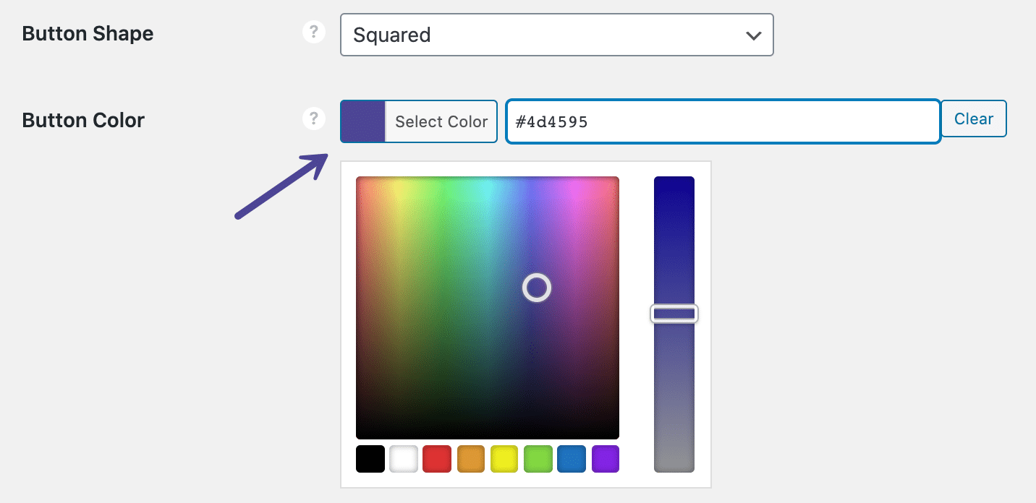
Task: Click the hex color input field
Action: (723, 121)
